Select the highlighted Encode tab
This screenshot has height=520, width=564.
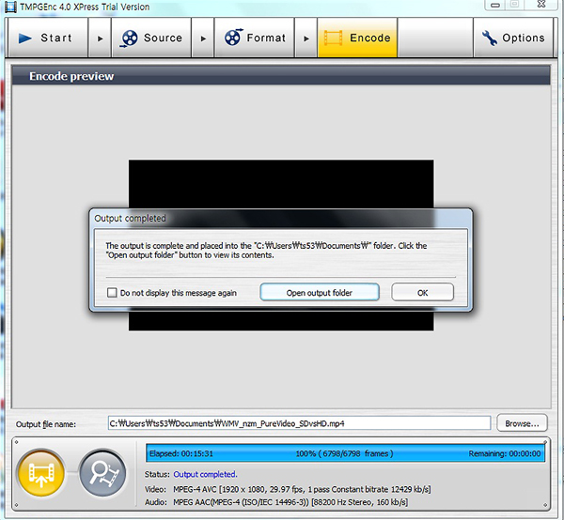click(x=357, y=38)
